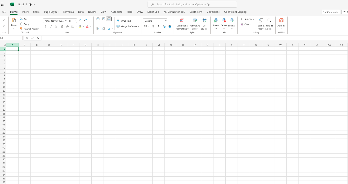This screenshot has width=348, height=184.
Task: Click the AutoSum sigma icon
Action: click(242, 19)
